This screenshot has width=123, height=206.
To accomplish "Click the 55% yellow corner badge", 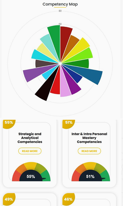I will 9,123.
